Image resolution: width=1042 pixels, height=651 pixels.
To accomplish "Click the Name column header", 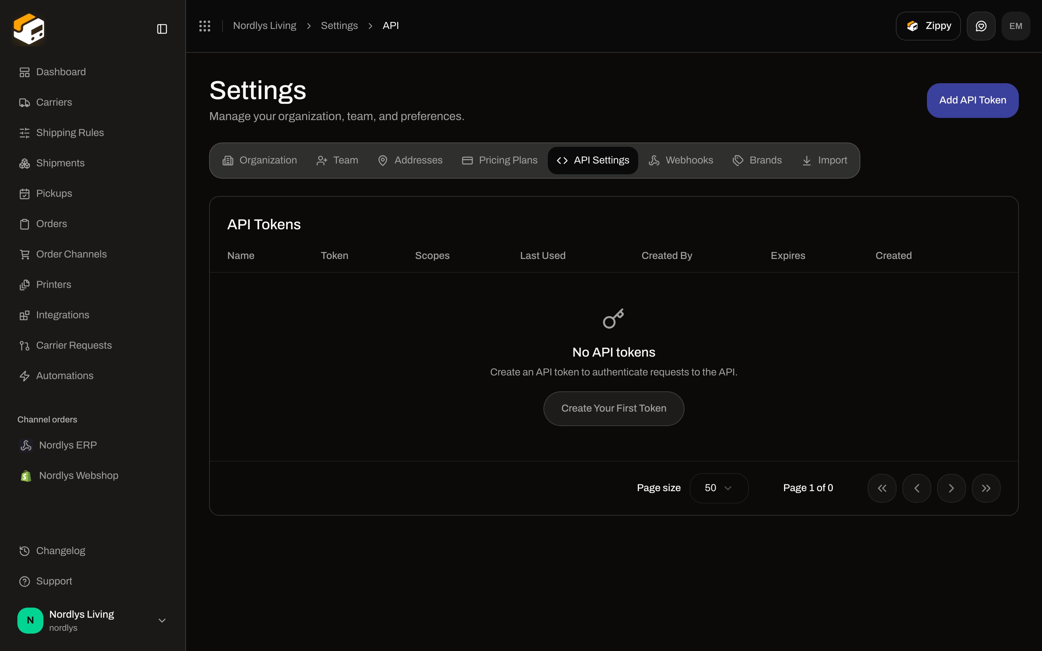I will (241, 256).
